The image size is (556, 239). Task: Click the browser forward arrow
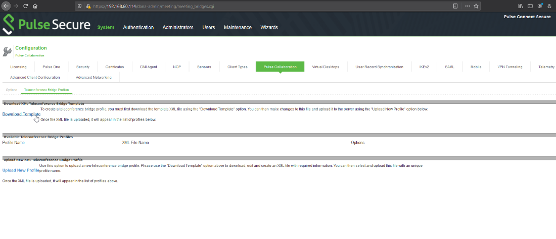point(16,6)
